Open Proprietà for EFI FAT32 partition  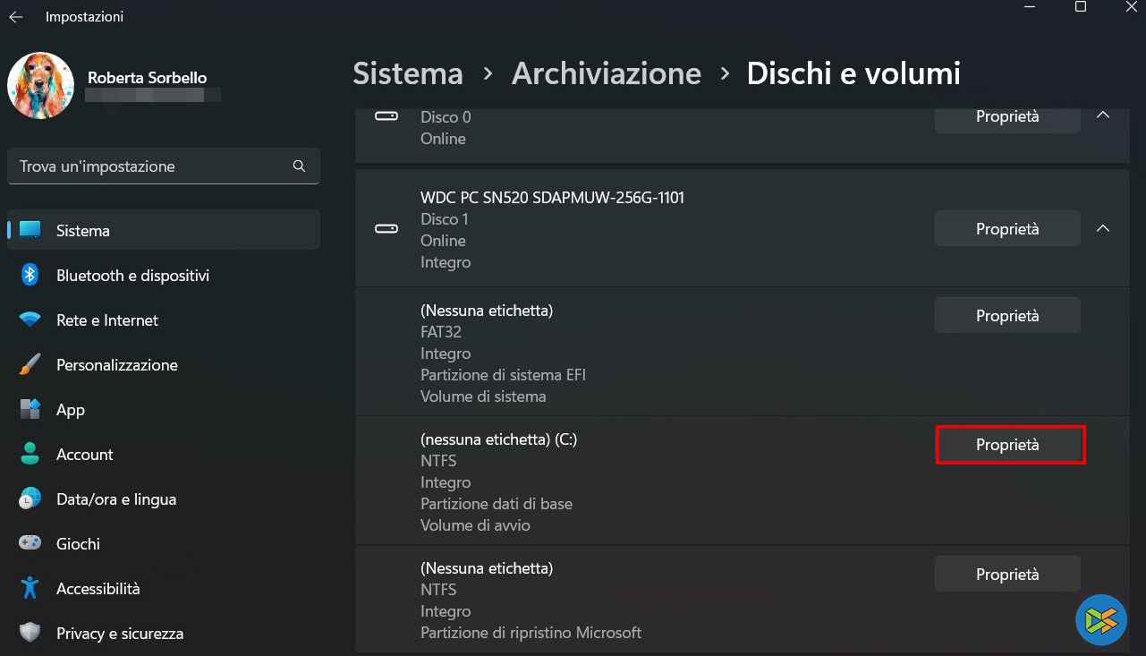(1007, 315)
